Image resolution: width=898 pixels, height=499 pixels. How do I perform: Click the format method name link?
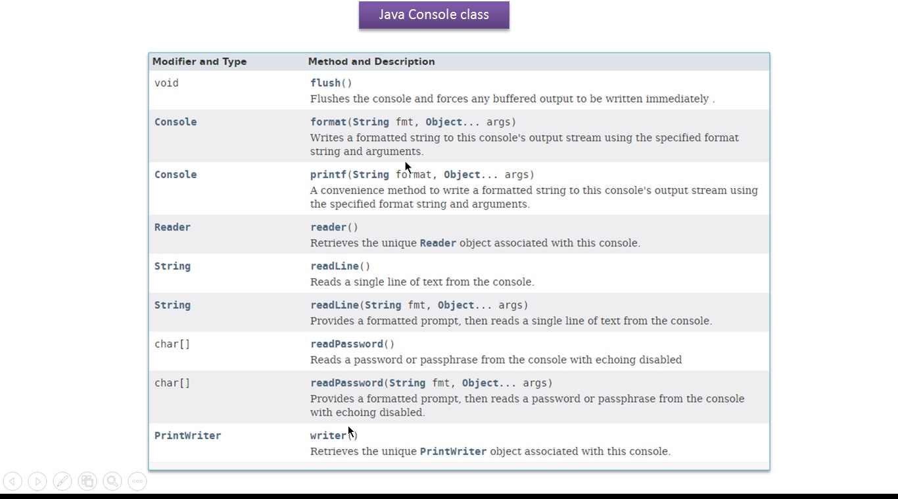[328, 122]
